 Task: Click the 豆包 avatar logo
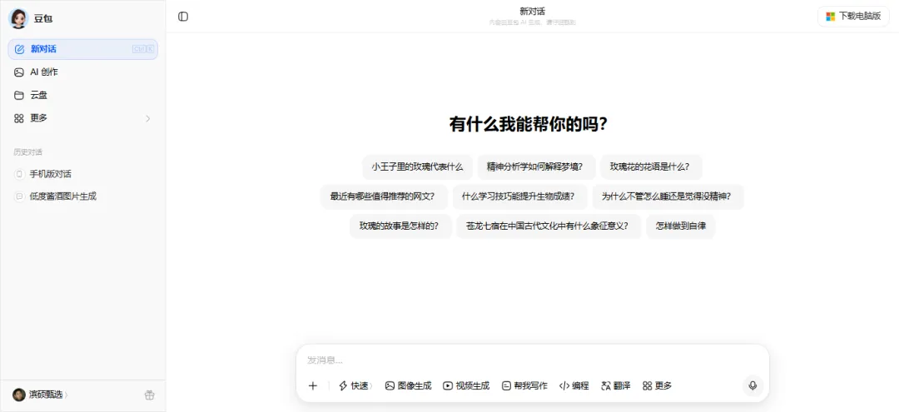click(x=18, y=18)
